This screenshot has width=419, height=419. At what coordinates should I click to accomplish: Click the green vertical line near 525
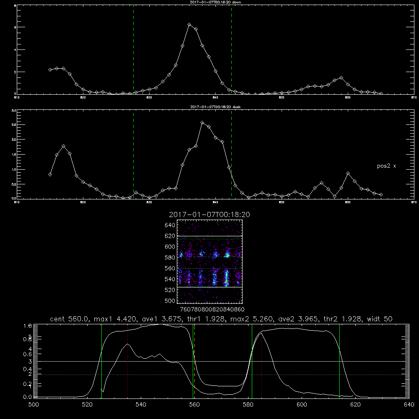(x=101, y=361)
